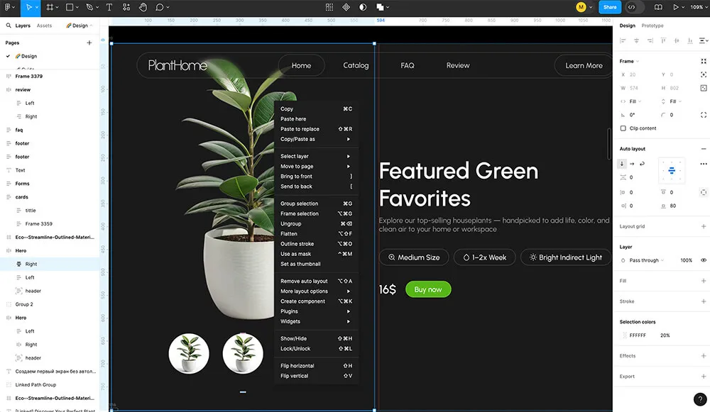Click the blue Share button
Viewport: 710px width, 412px height.
[610, 7]
